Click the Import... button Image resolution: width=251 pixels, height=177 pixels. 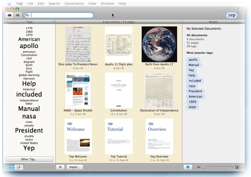tap(74, 167)
